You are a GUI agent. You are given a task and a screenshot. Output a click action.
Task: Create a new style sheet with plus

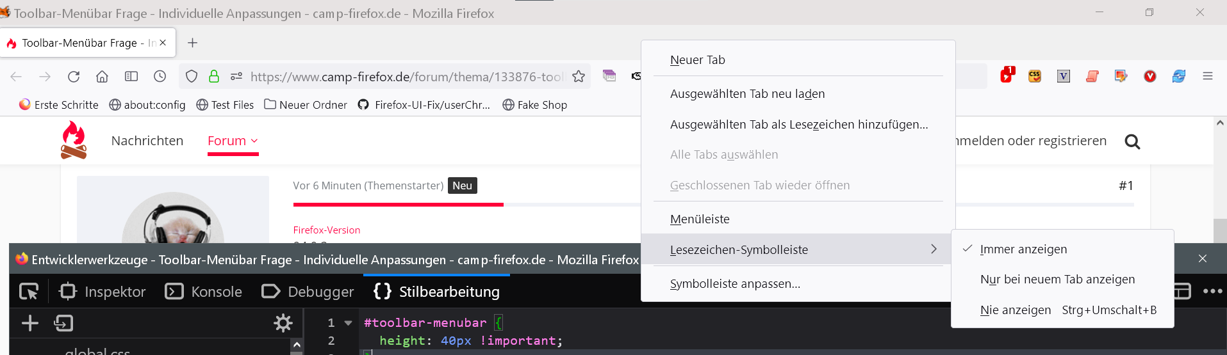[30, 323]
